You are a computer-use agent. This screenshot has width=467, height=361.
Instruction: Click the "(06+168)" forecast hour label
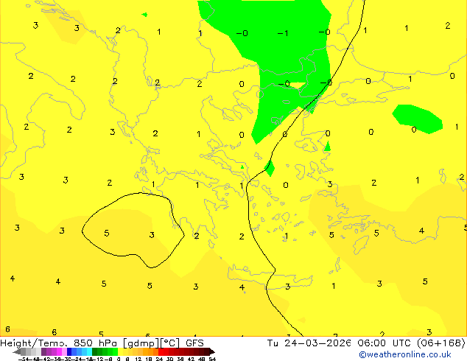click(x=440, y=343)
